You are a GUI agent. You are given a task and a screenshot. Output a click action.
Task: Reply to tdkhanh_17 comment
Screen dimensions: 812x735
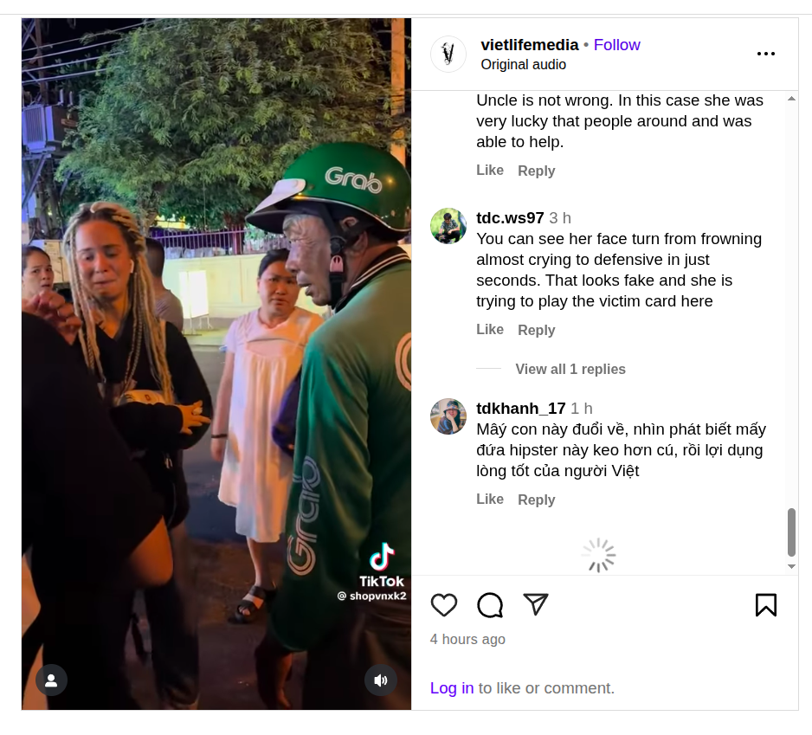pyautogui.click(x=537, y=500)
